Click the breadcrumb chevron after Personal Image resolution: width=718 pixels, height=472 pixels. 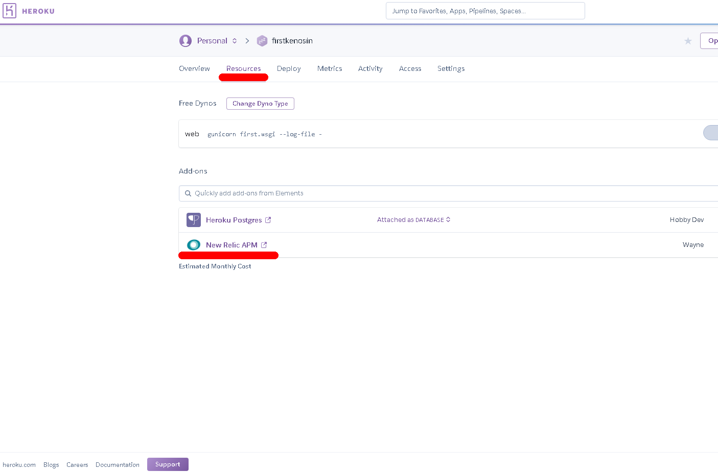pos(247,41)
